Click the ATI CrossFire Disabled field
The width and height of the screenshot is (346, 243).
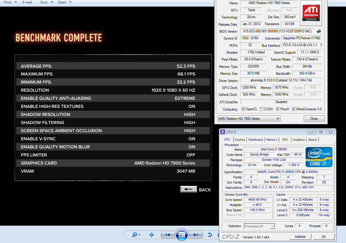click(281, 102)
